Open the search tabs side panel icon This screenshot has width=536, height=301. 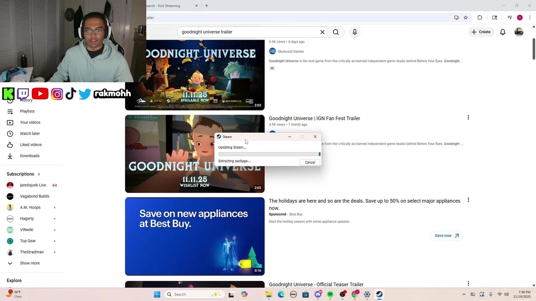click(495, 18)
